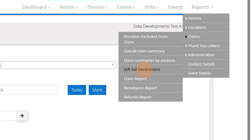
Task: Open the Dashboard menu
Action: pos(36,7)
